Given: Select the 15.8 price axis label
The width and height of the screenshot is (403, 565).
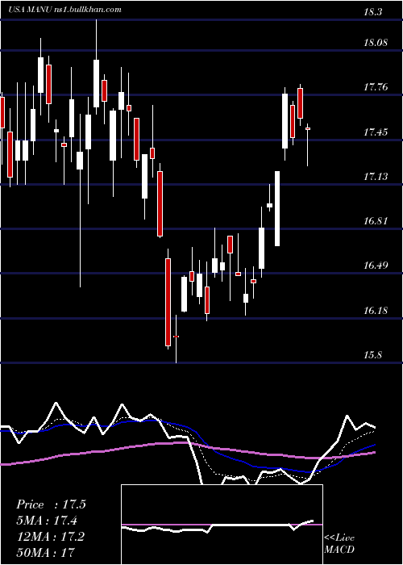Looking at the screenshot, I should tap(372, 355).
